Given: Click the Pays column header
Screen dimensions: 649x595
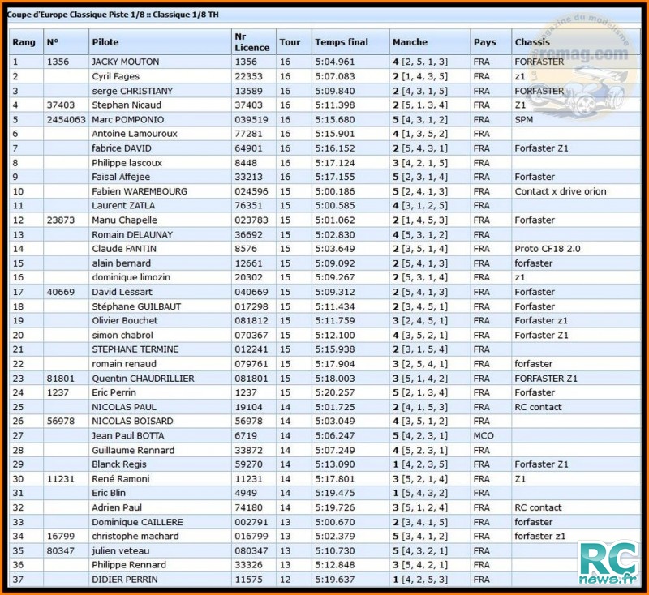Looking at the screenshot, I should tap(484, 42).
